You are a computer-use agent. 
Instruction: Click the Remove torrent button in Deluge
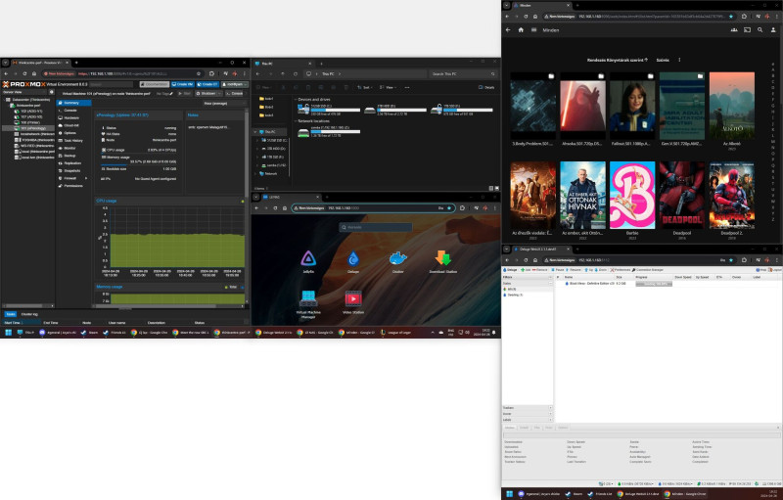pos(540,269)
